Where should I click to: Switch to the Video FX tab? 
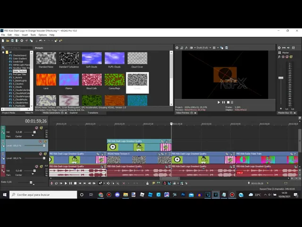pyautogui.click(x=29, y=113)
